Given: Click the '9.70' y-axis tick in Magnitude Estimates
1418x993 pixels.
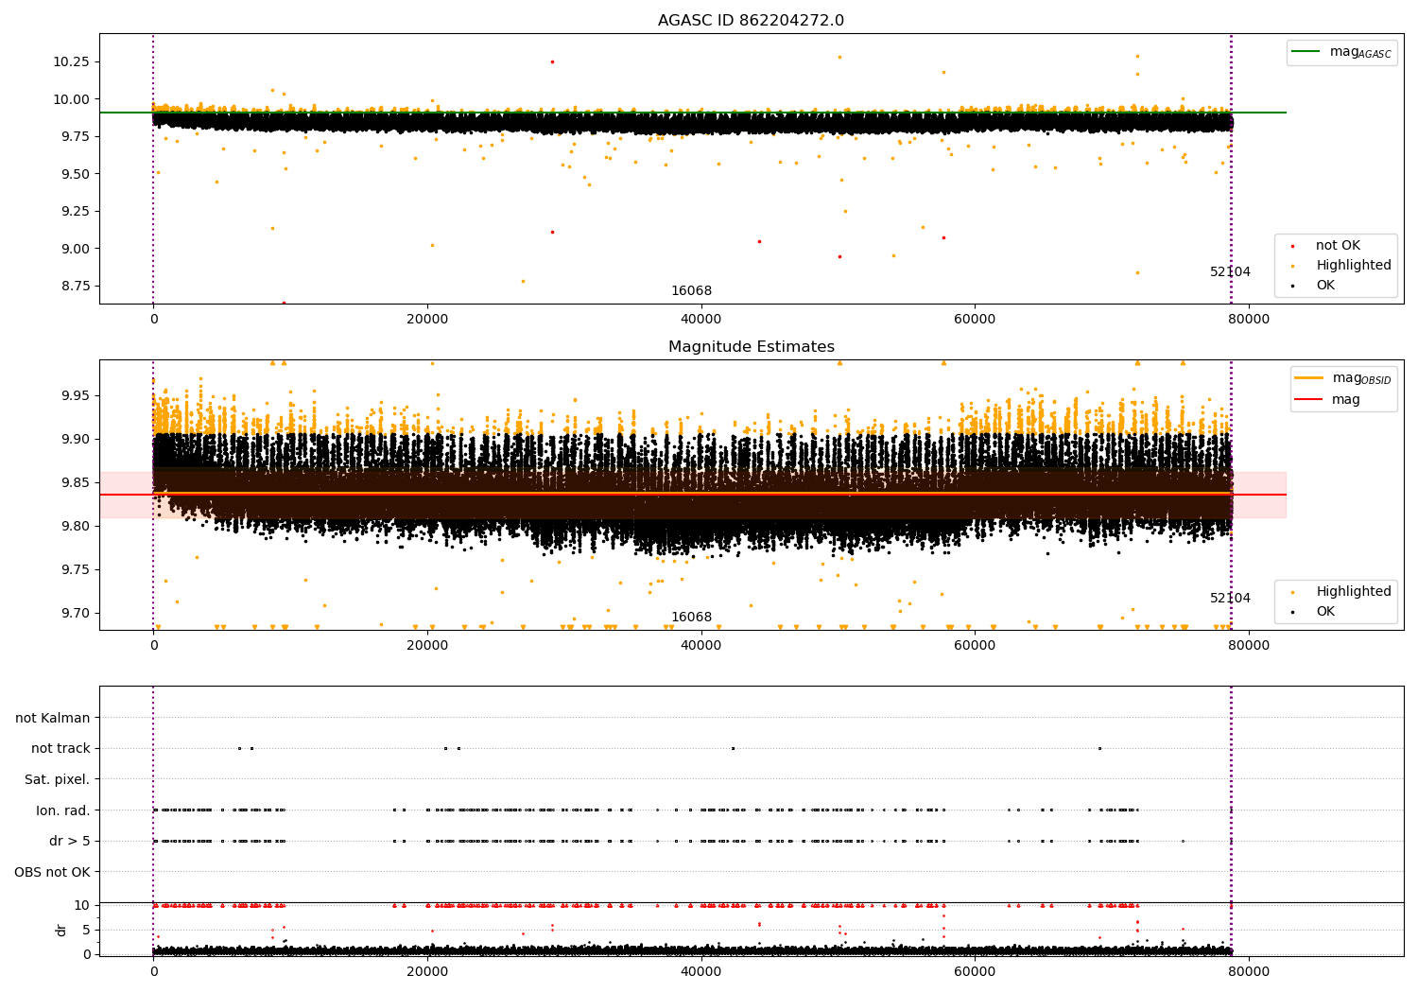Looking at the screenshot, I should tap(75, 613).
